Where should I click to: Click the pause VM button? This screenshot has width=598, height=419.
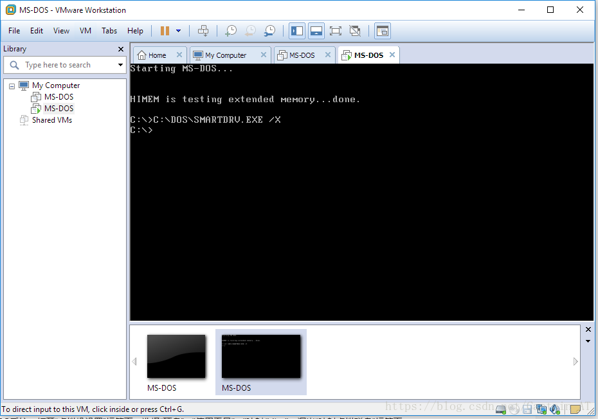165,31
